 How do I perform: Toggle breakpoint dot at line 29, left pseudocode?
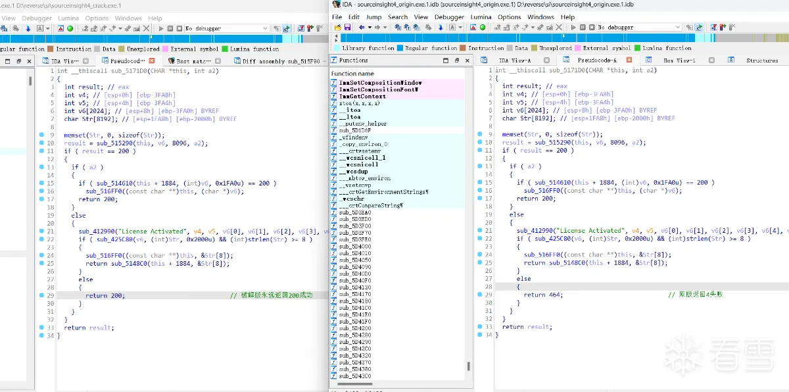click(41, 295)
